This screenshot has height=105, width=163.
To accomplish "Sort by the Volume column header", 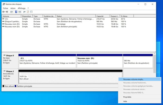I will [x=11, y=16].
